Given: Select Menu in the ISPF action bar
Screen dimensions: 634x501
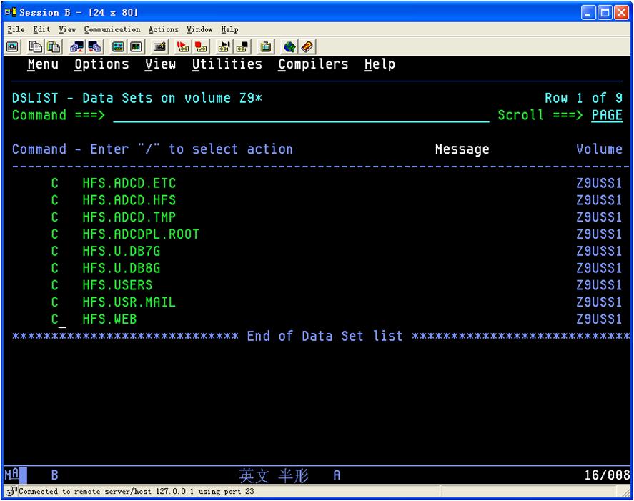Looking at the screenshot, I should [x=44, y=64].
